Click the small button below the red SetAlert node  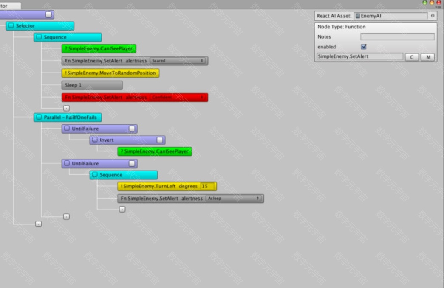(x=66, y=109)
